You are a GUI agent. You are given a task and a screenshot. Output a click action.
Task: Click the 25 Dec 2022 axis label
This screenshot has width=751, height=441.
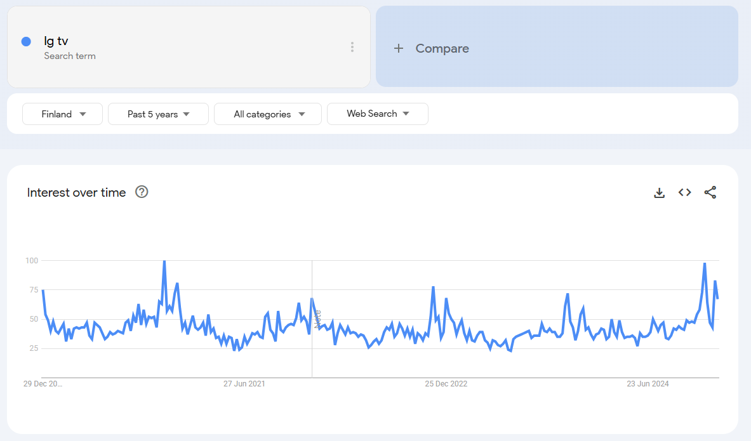point(446,384)
